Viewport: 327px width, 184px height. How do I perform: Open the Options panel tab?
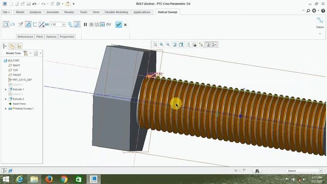(x=51, y=37)
